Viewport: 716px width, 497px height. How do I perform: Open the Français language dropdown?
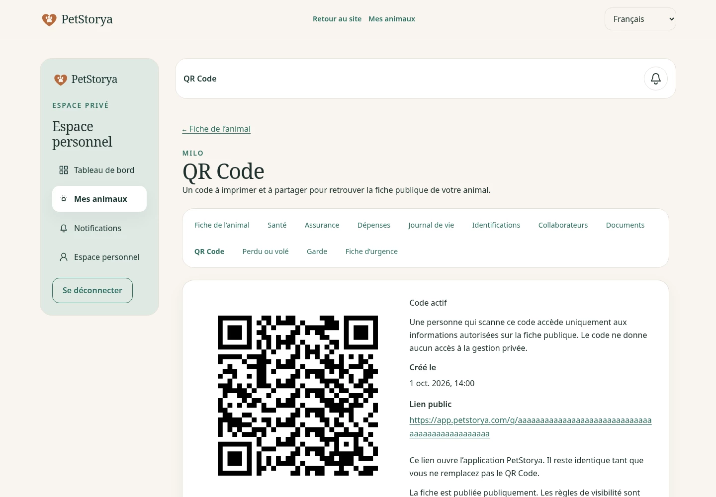(x=640, y=19)
